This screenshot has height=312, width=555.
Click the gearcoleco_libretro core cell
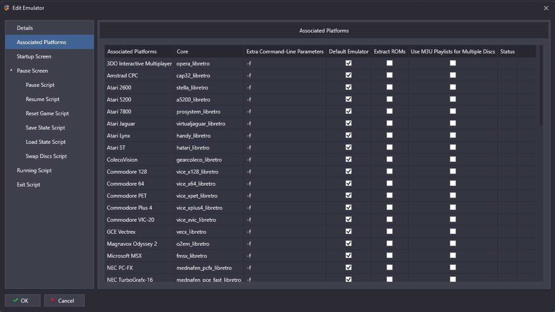tap(209, 160)
